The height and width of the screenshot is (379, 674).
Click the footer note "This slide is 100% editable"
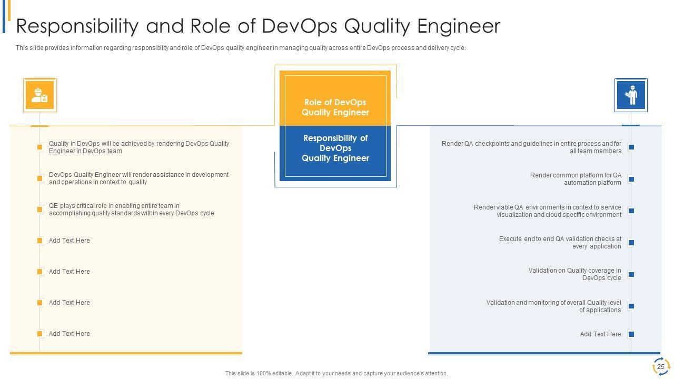coord(336,374)
